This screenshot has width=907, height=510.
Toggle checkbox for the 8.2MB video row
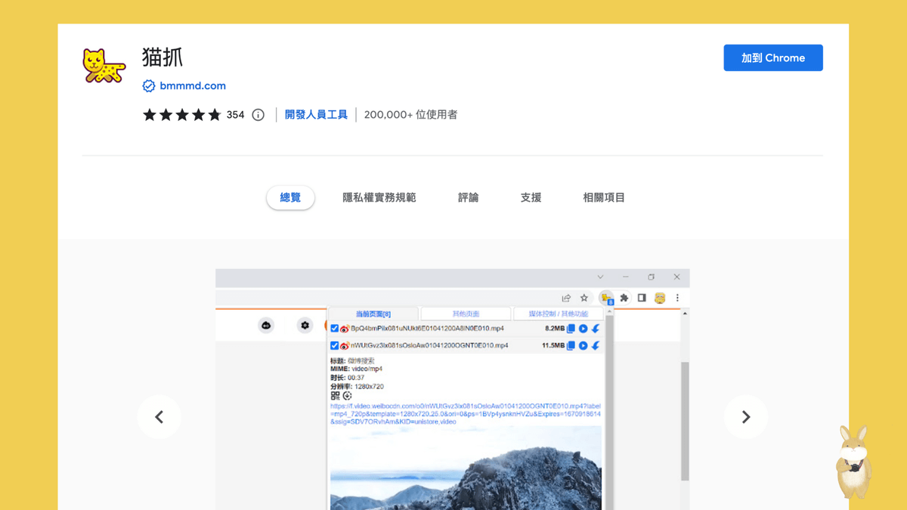coord(335,329)
